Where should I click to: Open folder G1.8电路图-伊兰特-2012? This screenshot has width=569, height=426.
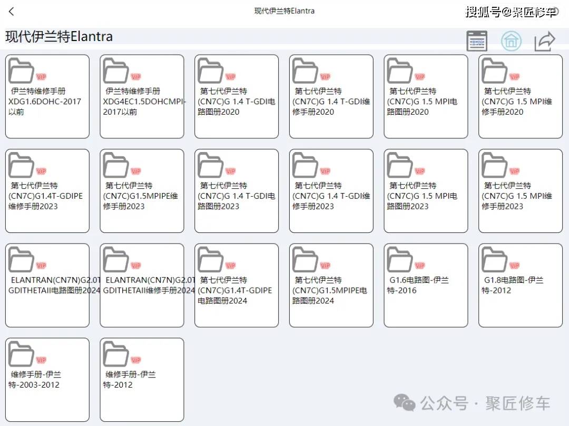click(x=521, y=286)
